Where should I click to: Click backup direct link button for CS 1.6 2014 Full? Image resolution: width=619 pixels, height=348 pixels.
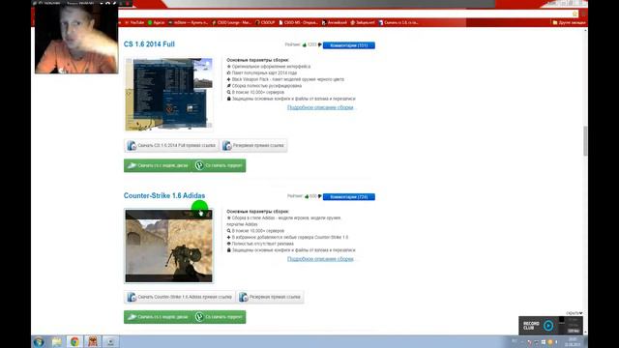(x=253, y=146)
